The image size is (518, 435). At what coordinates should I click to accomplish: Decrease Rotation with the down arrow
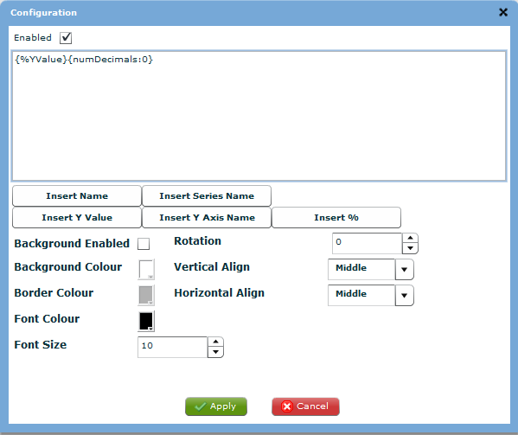pyautogui.click(x=410, y=248)
